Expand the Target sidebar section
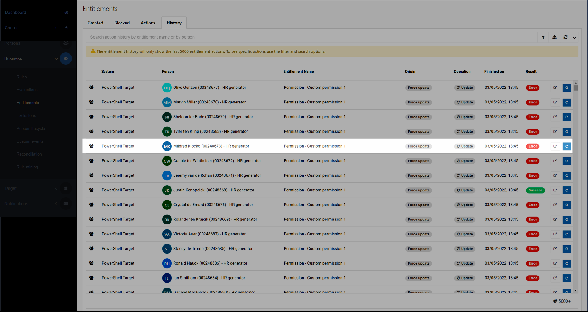This screenshot has height=312, width=588. click(x=56, y=188)
